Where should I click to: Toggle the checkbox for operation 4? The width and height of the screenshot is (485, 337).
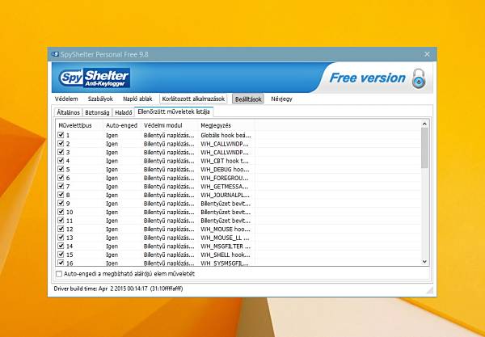tap(61, 161)
